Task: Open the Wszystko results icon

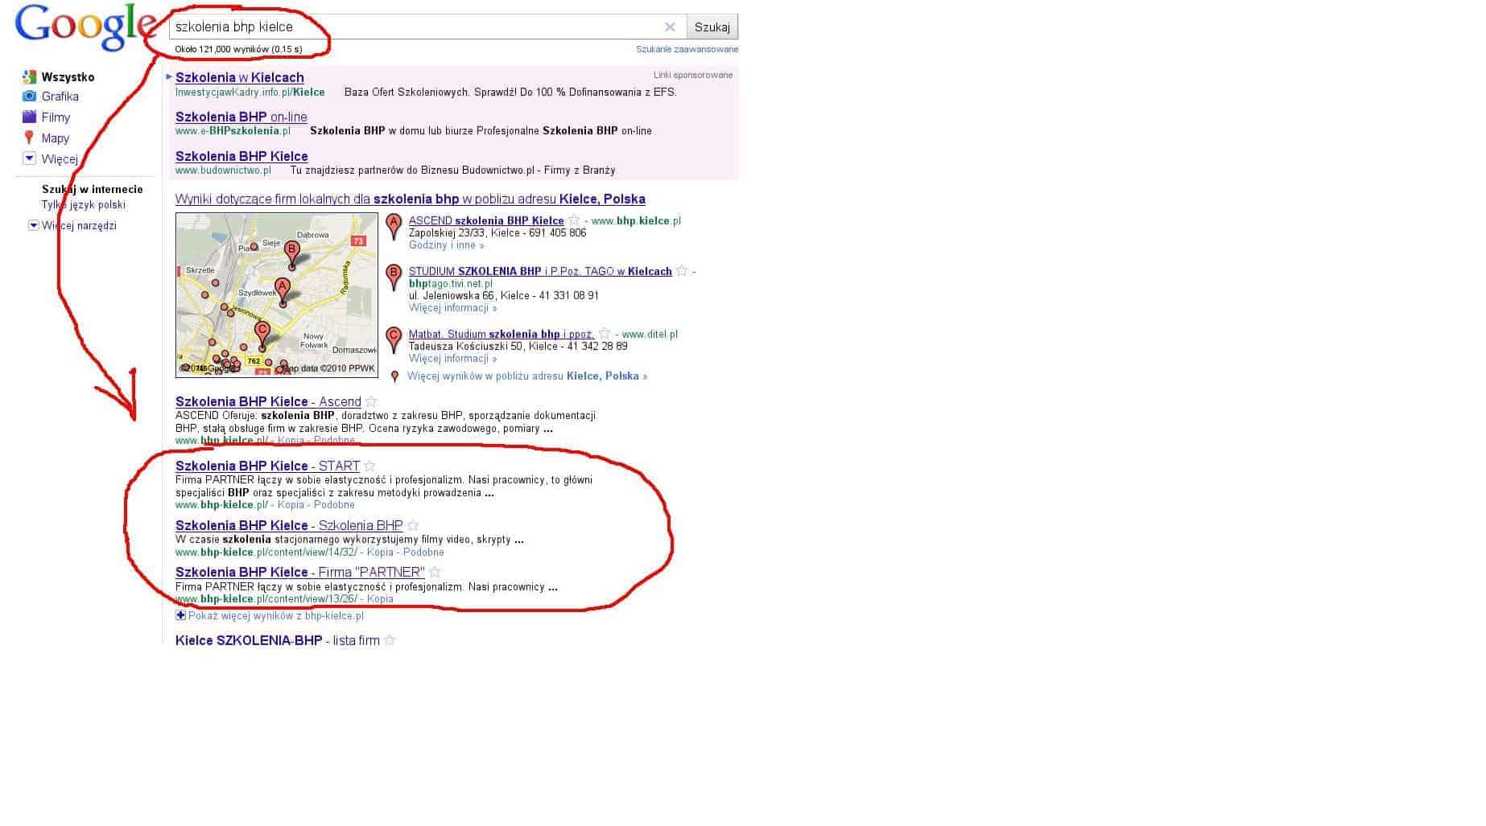Action: pyautogui.click(x=30, y=77)
